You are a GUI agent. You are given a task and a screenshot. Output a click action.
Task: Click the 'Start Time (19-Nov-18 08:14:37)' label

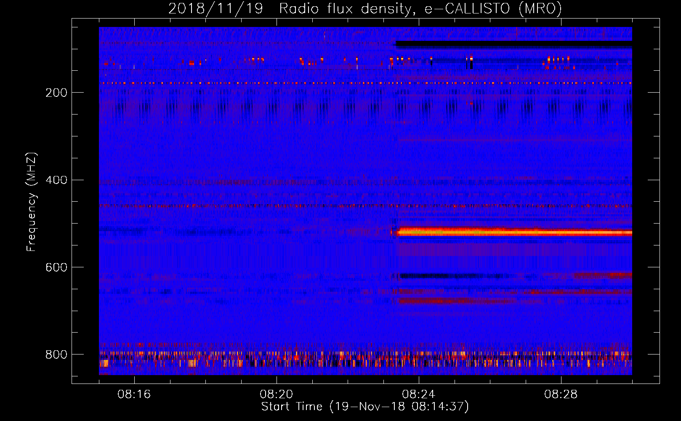coord(365,407)
